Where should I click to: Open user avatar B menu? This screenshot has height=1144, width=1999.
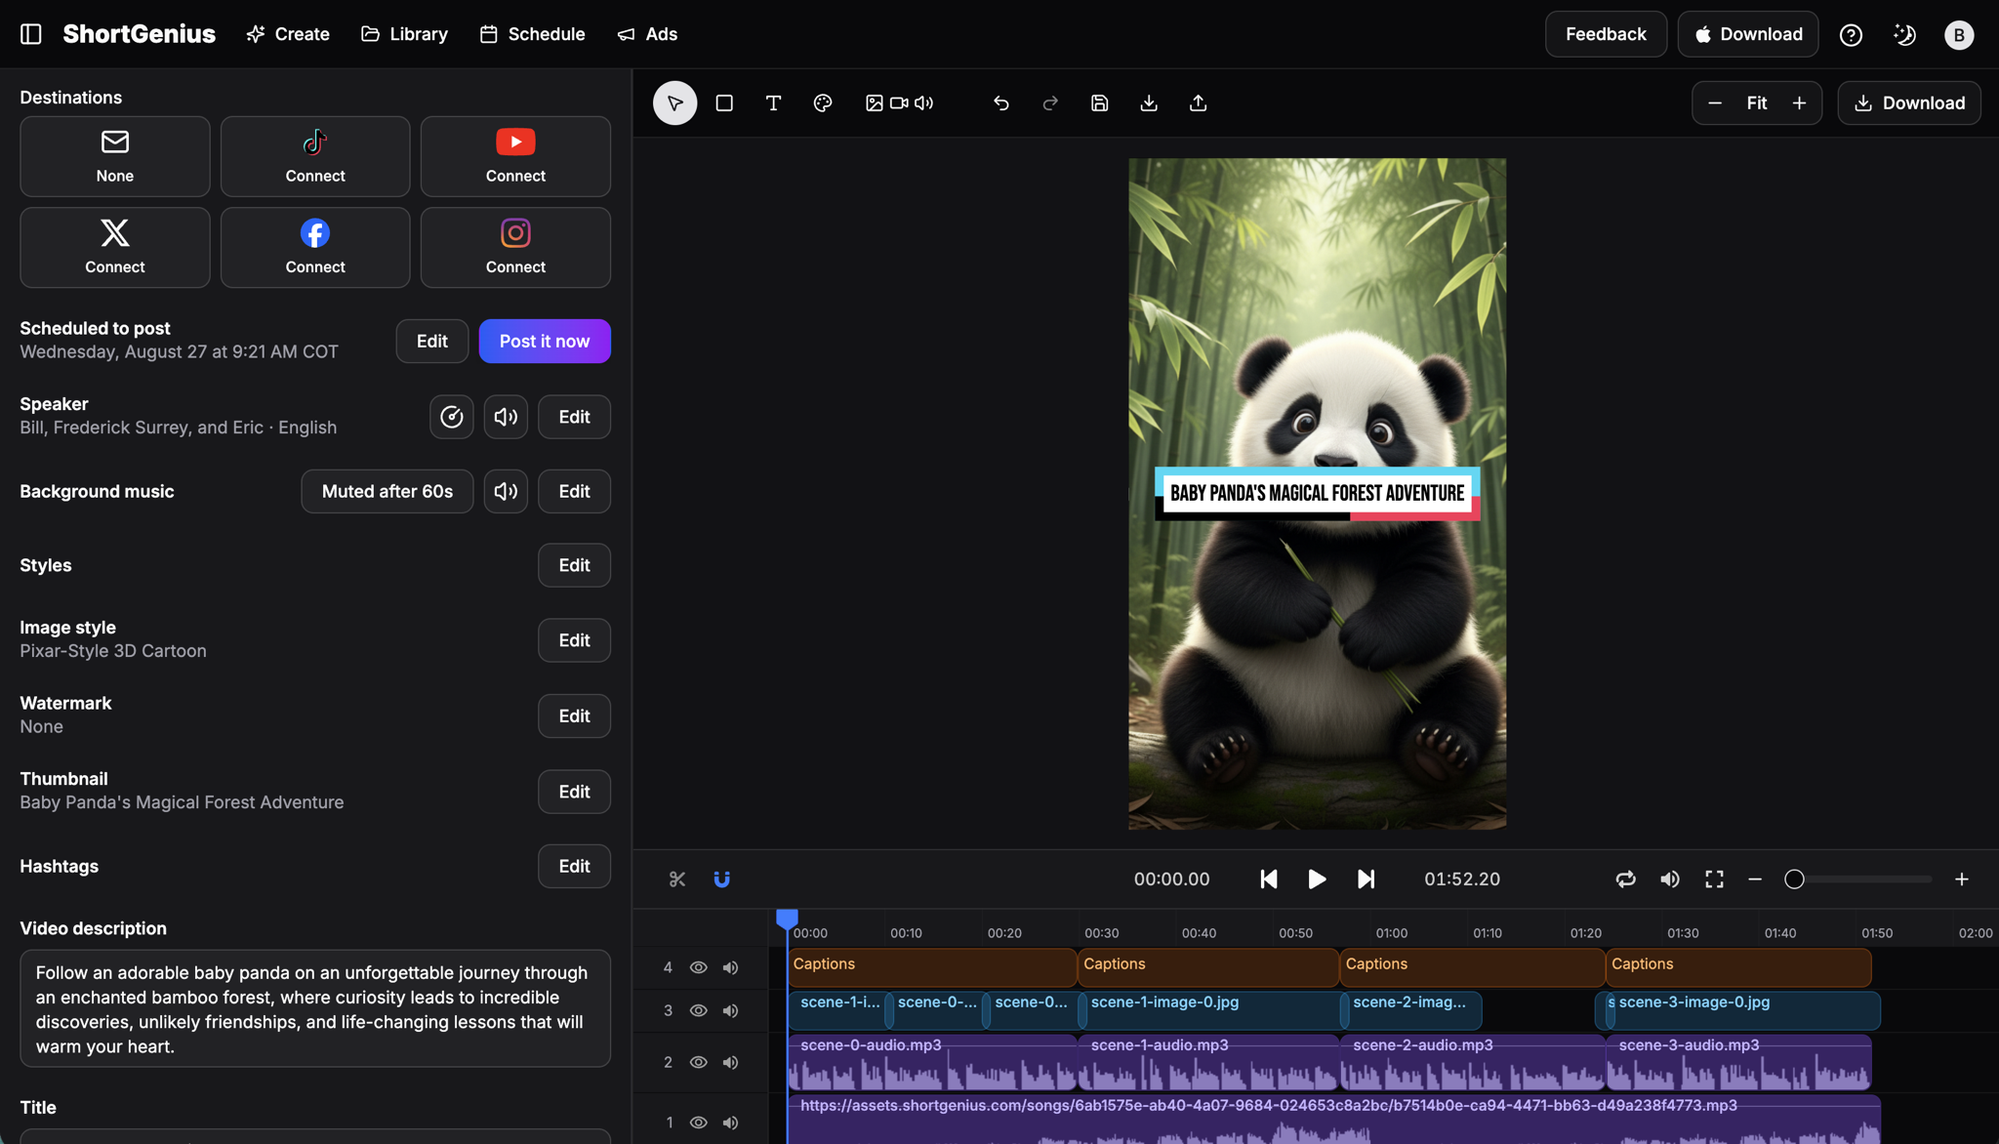tap(1958, 34)
